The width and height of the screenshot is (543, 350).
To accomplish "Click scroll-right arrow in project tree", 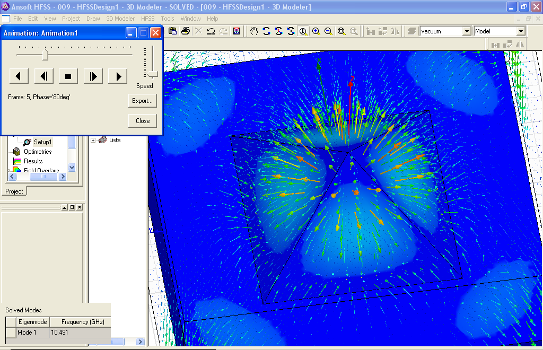I will (x=63, y=176).
